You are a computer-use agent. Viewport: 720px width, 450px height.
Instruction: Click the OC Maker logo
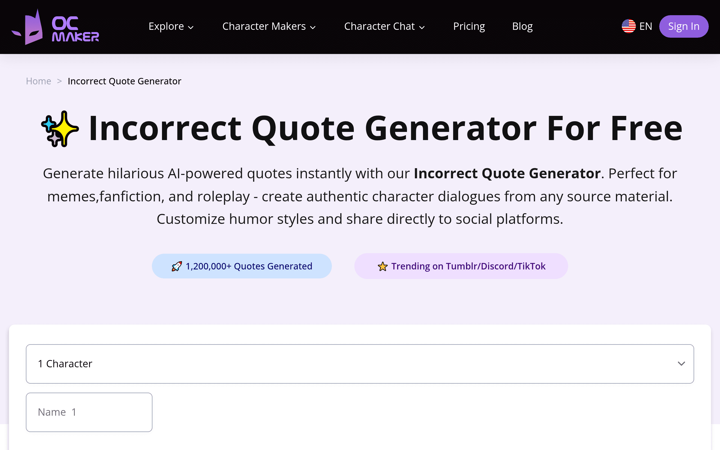[55, 27]
